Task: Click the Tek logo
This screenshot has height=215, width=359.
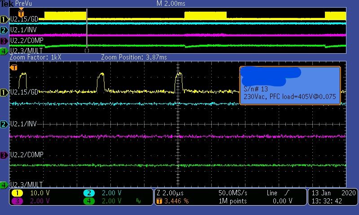Action: pyautogui.click(x=7, y=4)
